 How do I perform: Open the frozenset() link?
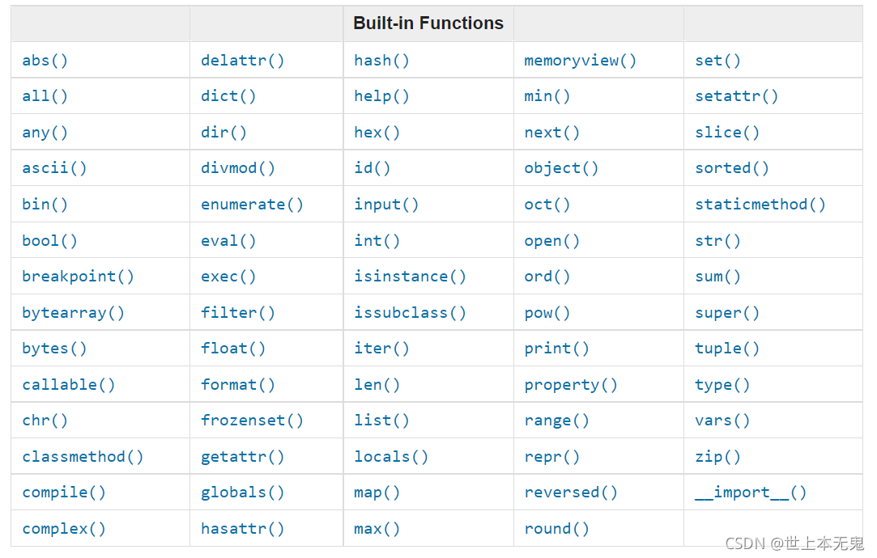tap(253, 421)
